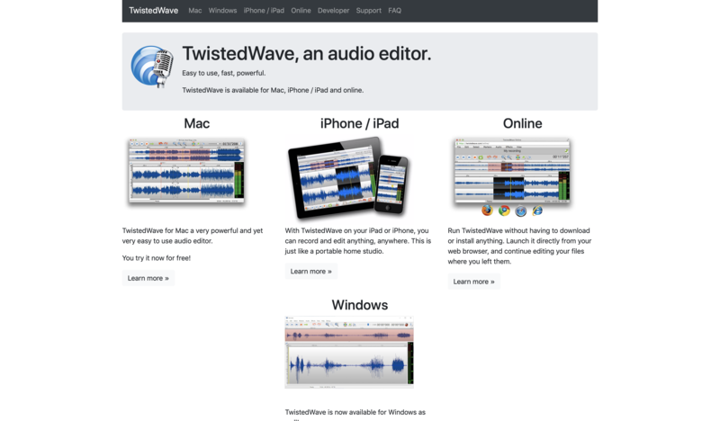Open the Mac navigation menu item
720x421 pixels.
click(195, 11)
